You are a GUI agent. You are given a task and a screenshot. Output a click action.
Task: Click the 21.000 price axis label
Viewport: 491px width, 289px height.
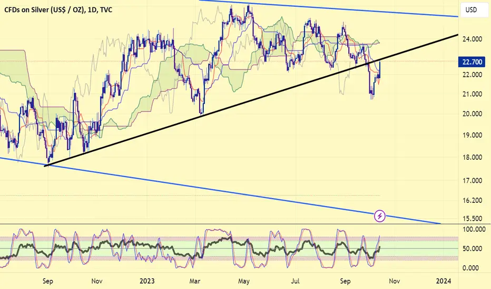click(472, 94)
